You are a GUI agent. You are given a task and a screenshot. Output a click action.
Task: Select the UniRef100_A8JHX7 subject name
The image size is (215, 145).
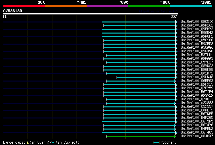coord(197,136)
